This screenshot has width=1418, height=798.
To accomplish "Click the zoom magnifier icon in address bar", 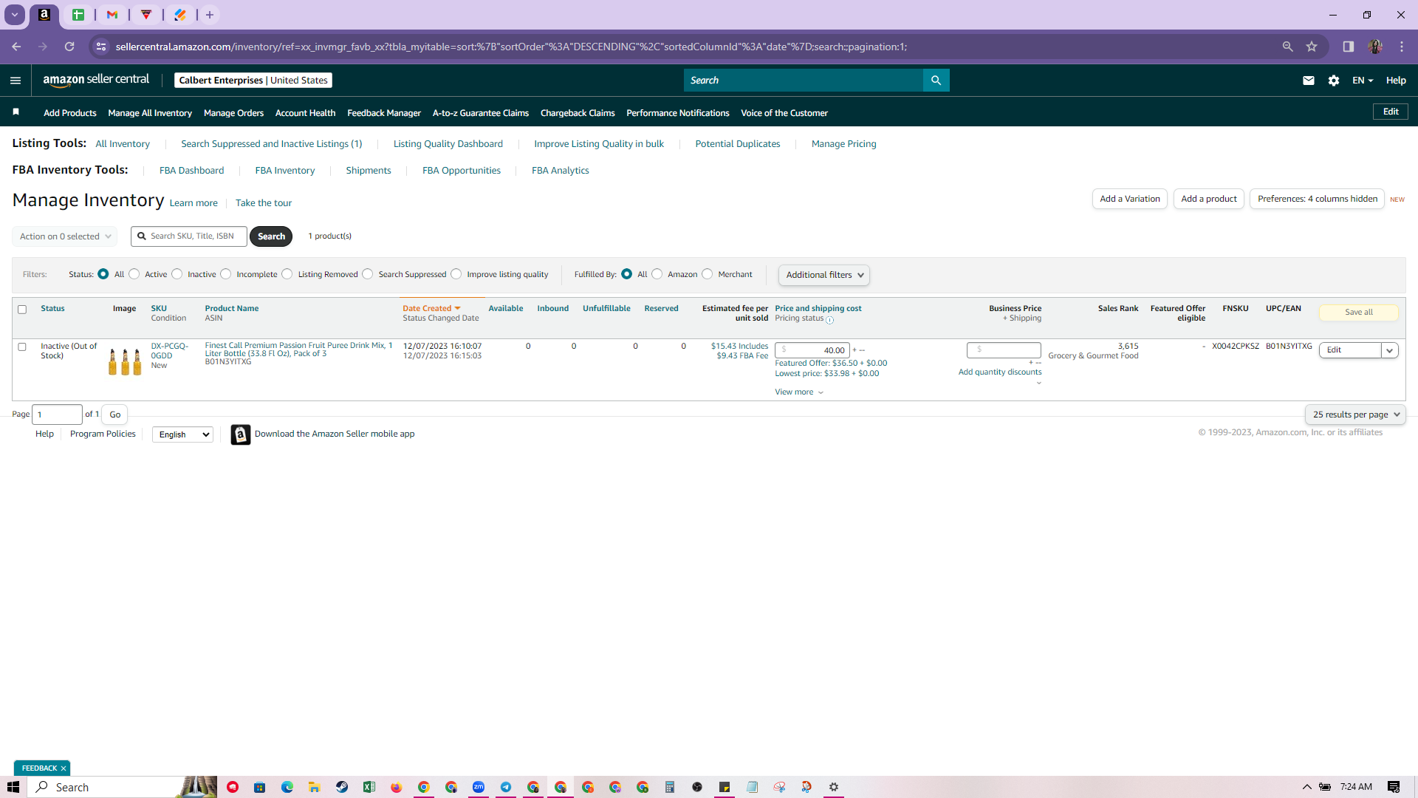I will 1288,47.
